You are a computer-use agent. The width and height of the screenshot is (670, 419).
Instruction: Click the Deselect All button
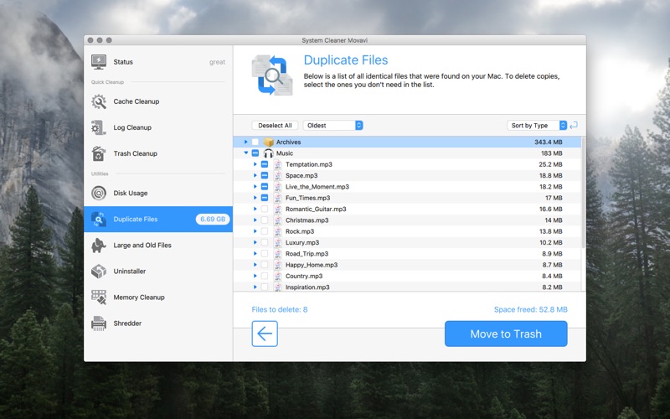[275, 125]
